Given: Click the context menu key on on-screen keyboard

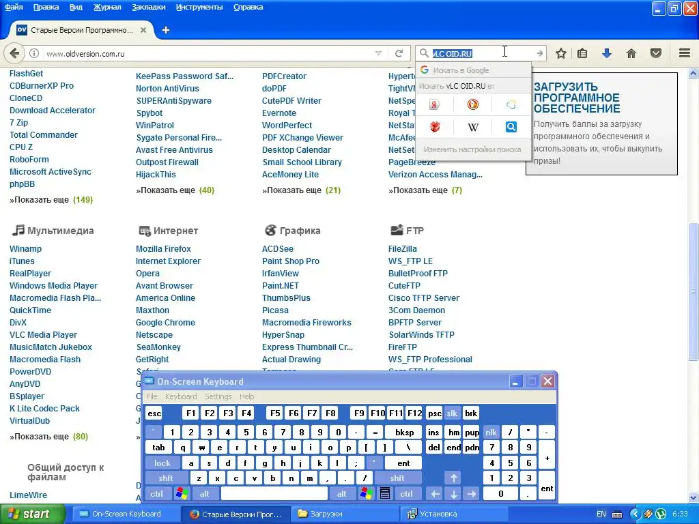Looking at the screenshot, I should coord(385,494).
